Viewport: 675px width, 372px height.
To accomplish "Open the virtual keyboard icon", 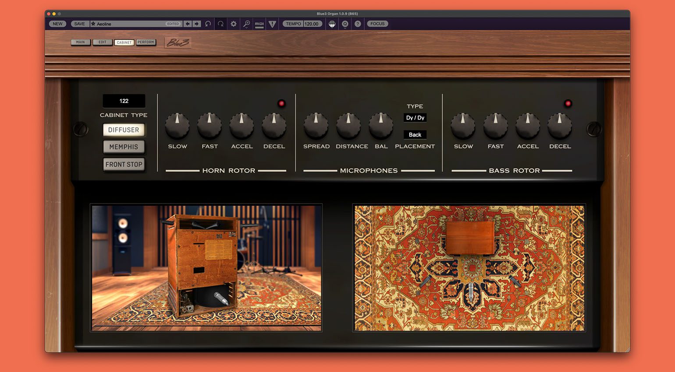I will click(x=332, y=24).
